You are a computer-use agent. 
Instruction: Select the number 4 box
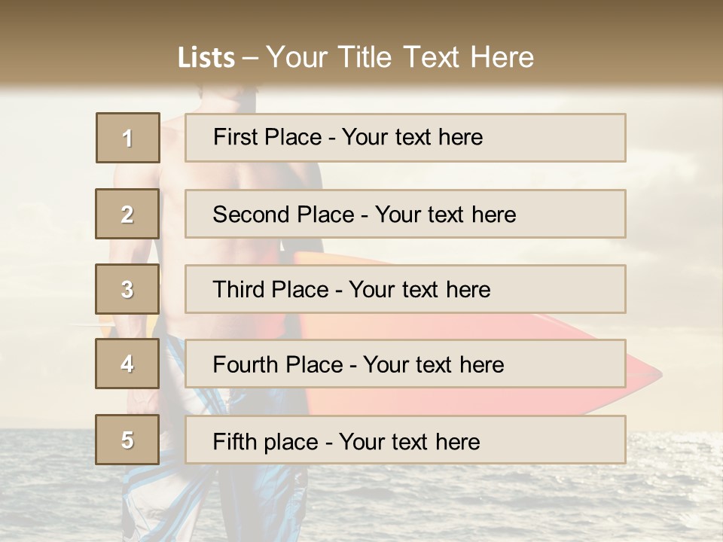tap(127, 364)
